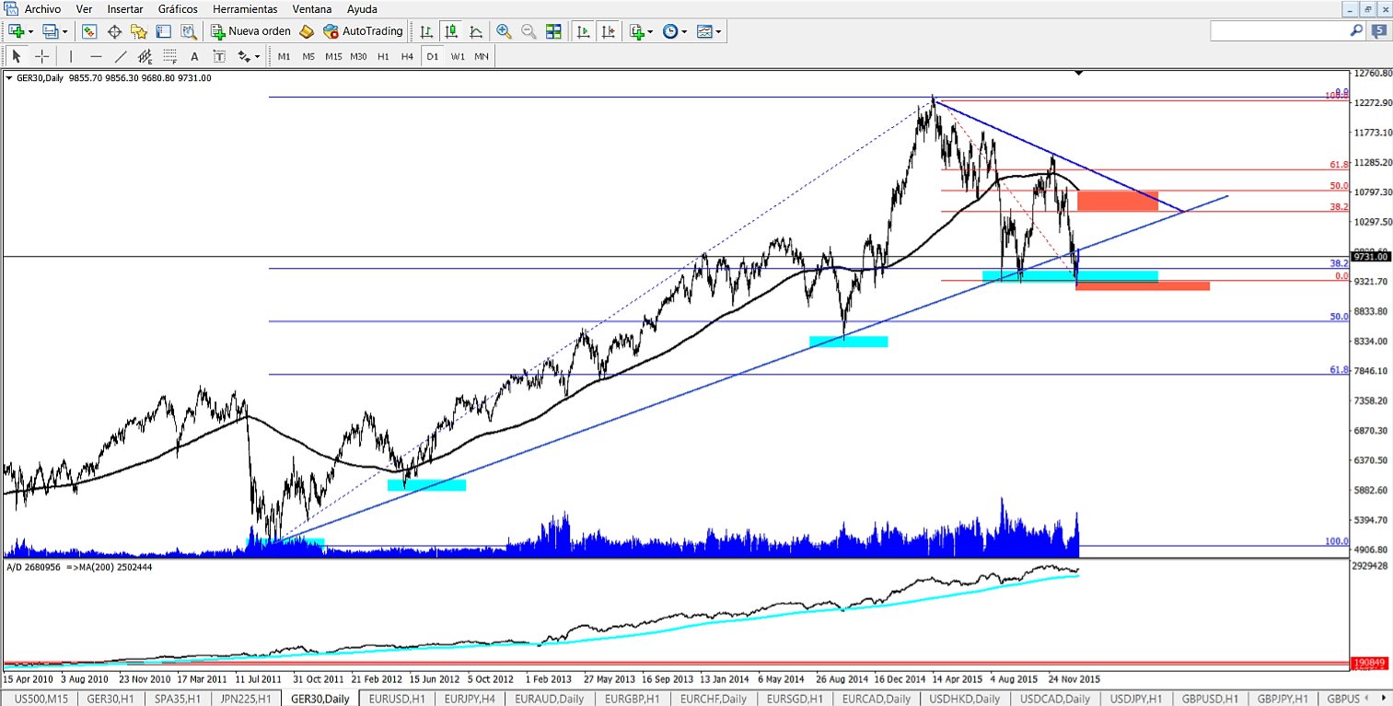The width and height of the screenshot is (1393, 706).
Task: Select the W1 weekly timeframe
Action: coord(458,56)
